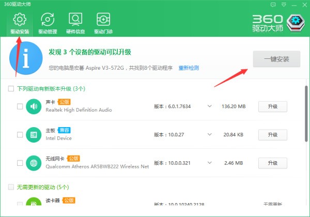310x217 pixels.
Task: Click 升级 for Intel Device motherboard
Action: pos(273,135)
